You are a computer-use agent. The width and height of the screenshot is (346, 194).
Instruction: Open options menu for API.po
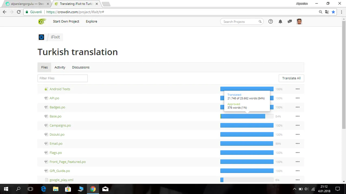tap(298, 98)
